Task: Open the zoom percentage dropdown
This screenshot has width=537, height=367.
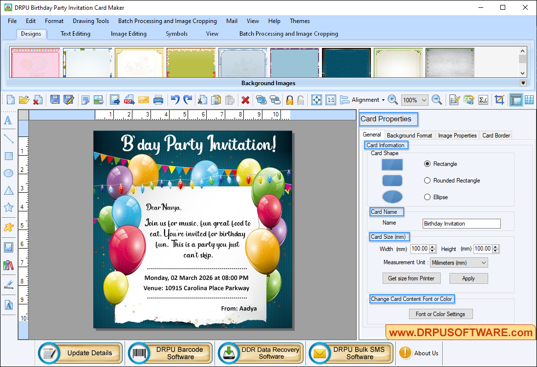Action: tap(414, 100)
